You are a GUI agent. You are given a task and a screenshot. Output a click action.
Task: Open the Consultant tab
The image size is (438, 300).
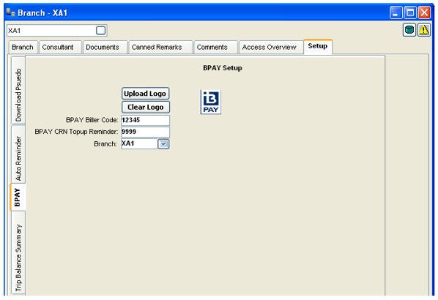pos(58,47)
